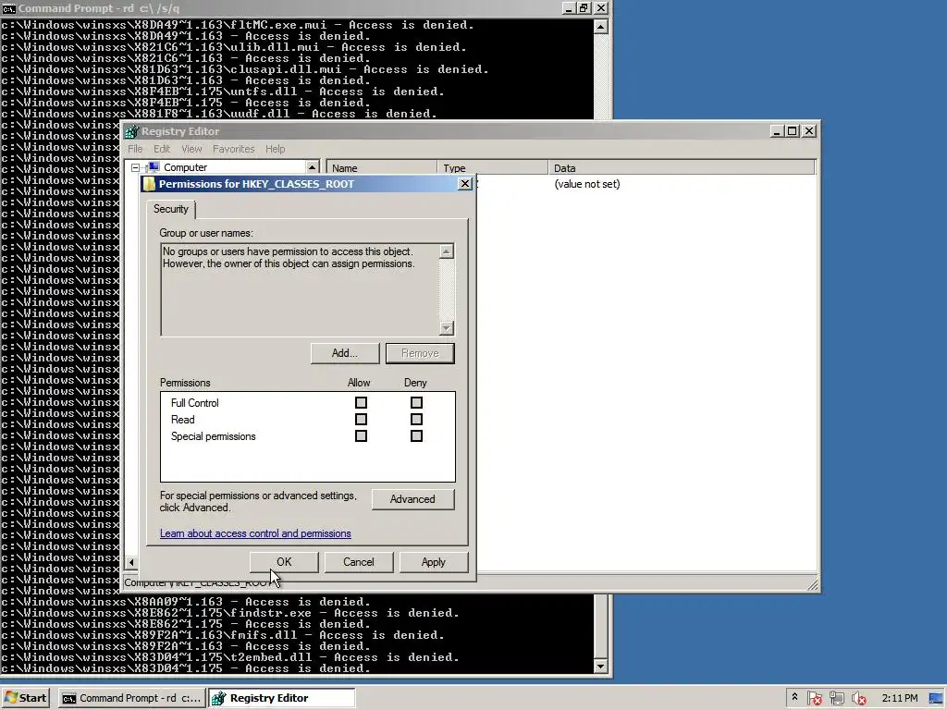Screen dimensions: 947x710
Task: Restore down the Command Prompt window
Action: tap(584, 7)
